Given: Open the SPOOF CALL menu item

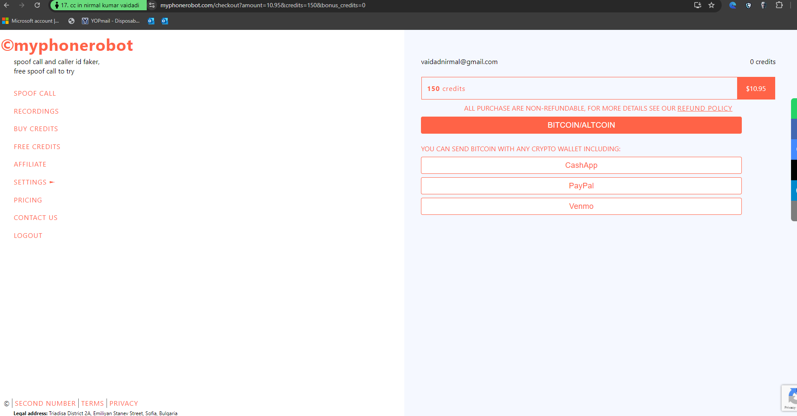Looking at the screenshot, I should click(x=35, y=94).
